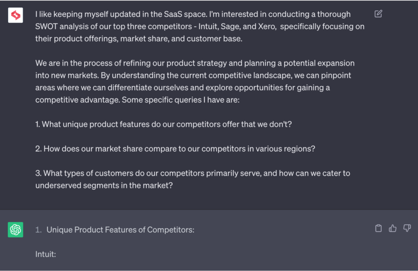Dislike the response with thumbs down
The width and height of the screenshot is (418, 271).
point(407,229)
